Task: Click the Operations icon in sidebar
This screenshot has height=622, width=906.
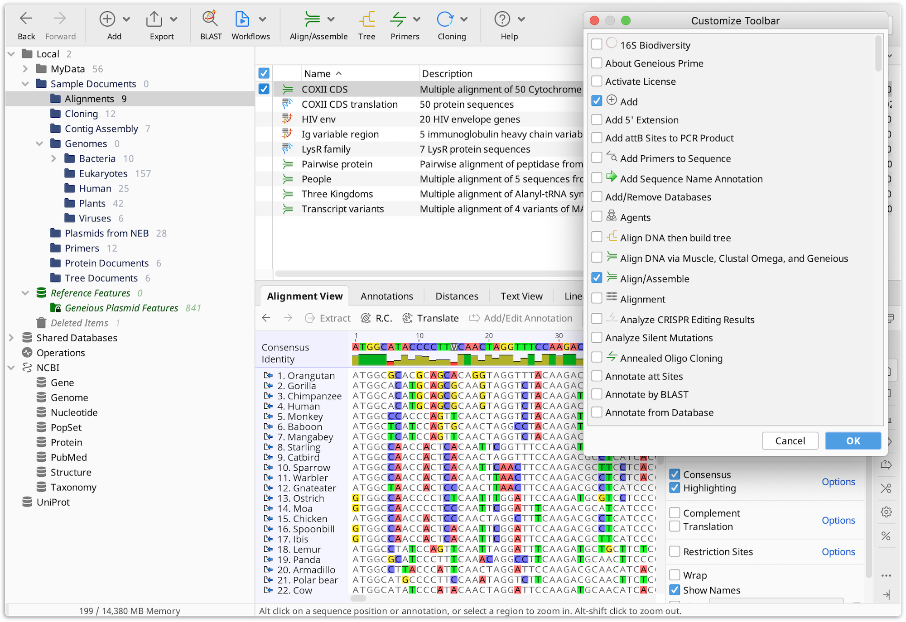Action: pos(27,353)
